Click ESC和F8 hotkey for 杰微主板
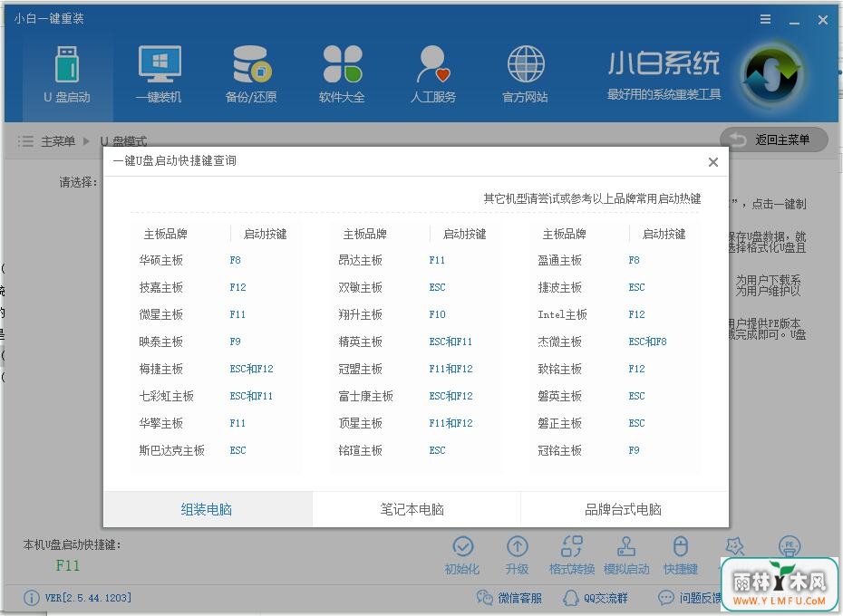843x616 pixels. pyautogui.click(x=647, y=342)
